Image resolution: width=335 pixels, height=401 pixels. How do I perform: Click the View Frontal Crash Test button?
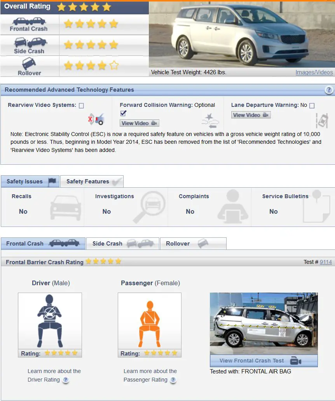(x=263, y=361)
